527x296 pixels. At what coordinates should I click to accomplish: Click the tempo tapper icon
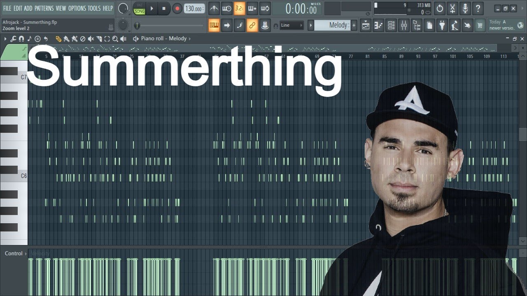tap(455, 25)
